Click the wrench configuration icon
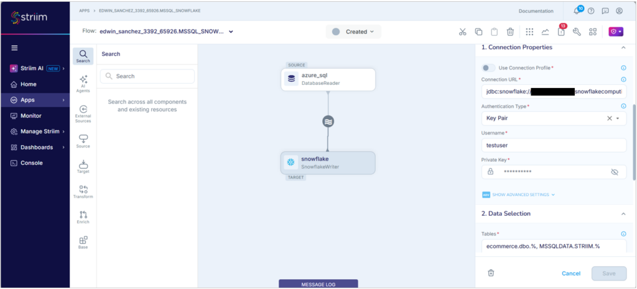The width and height of the screenshot is (637, 289). pyautogui.click(x=577, y=32)
